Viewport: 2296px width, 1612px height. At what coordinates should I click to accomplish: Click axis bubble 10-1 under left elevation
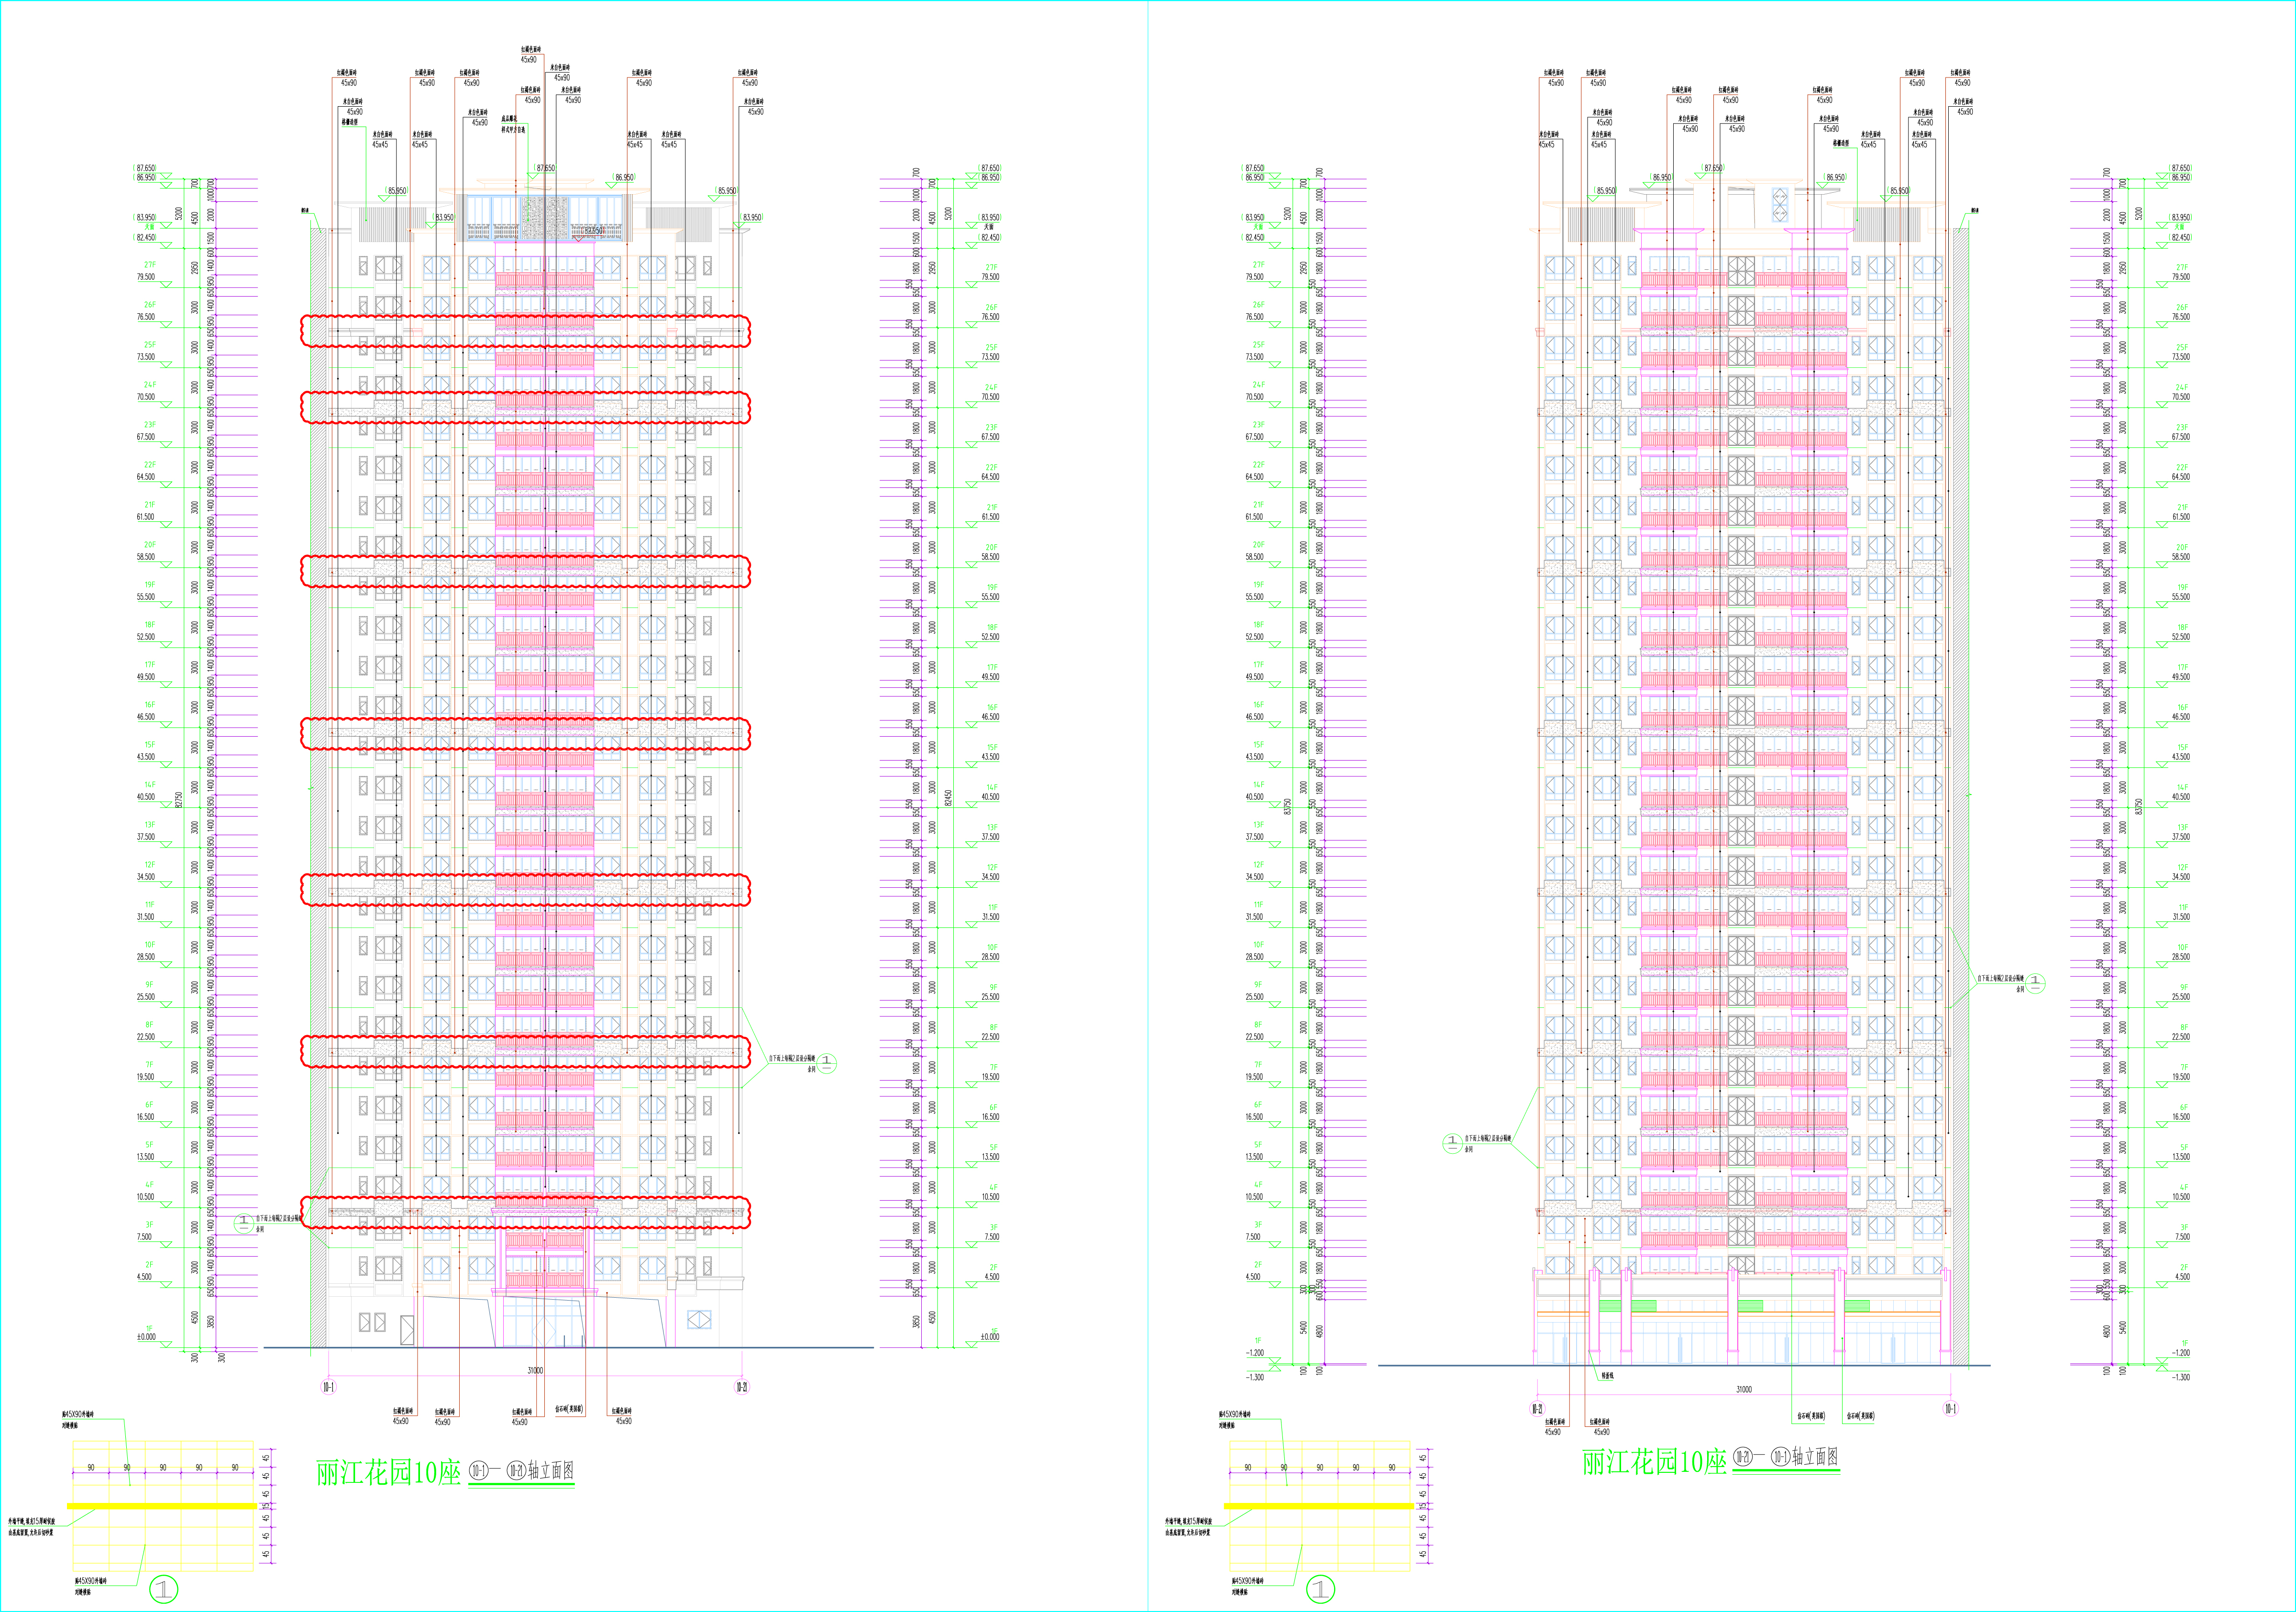[328, 1387]
